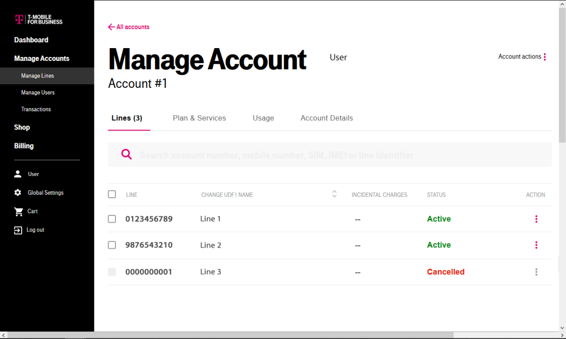Screen dimensions: 566x339
Task: Click the Cart icon in the sidebar
Action: click(x=18, y=211)
